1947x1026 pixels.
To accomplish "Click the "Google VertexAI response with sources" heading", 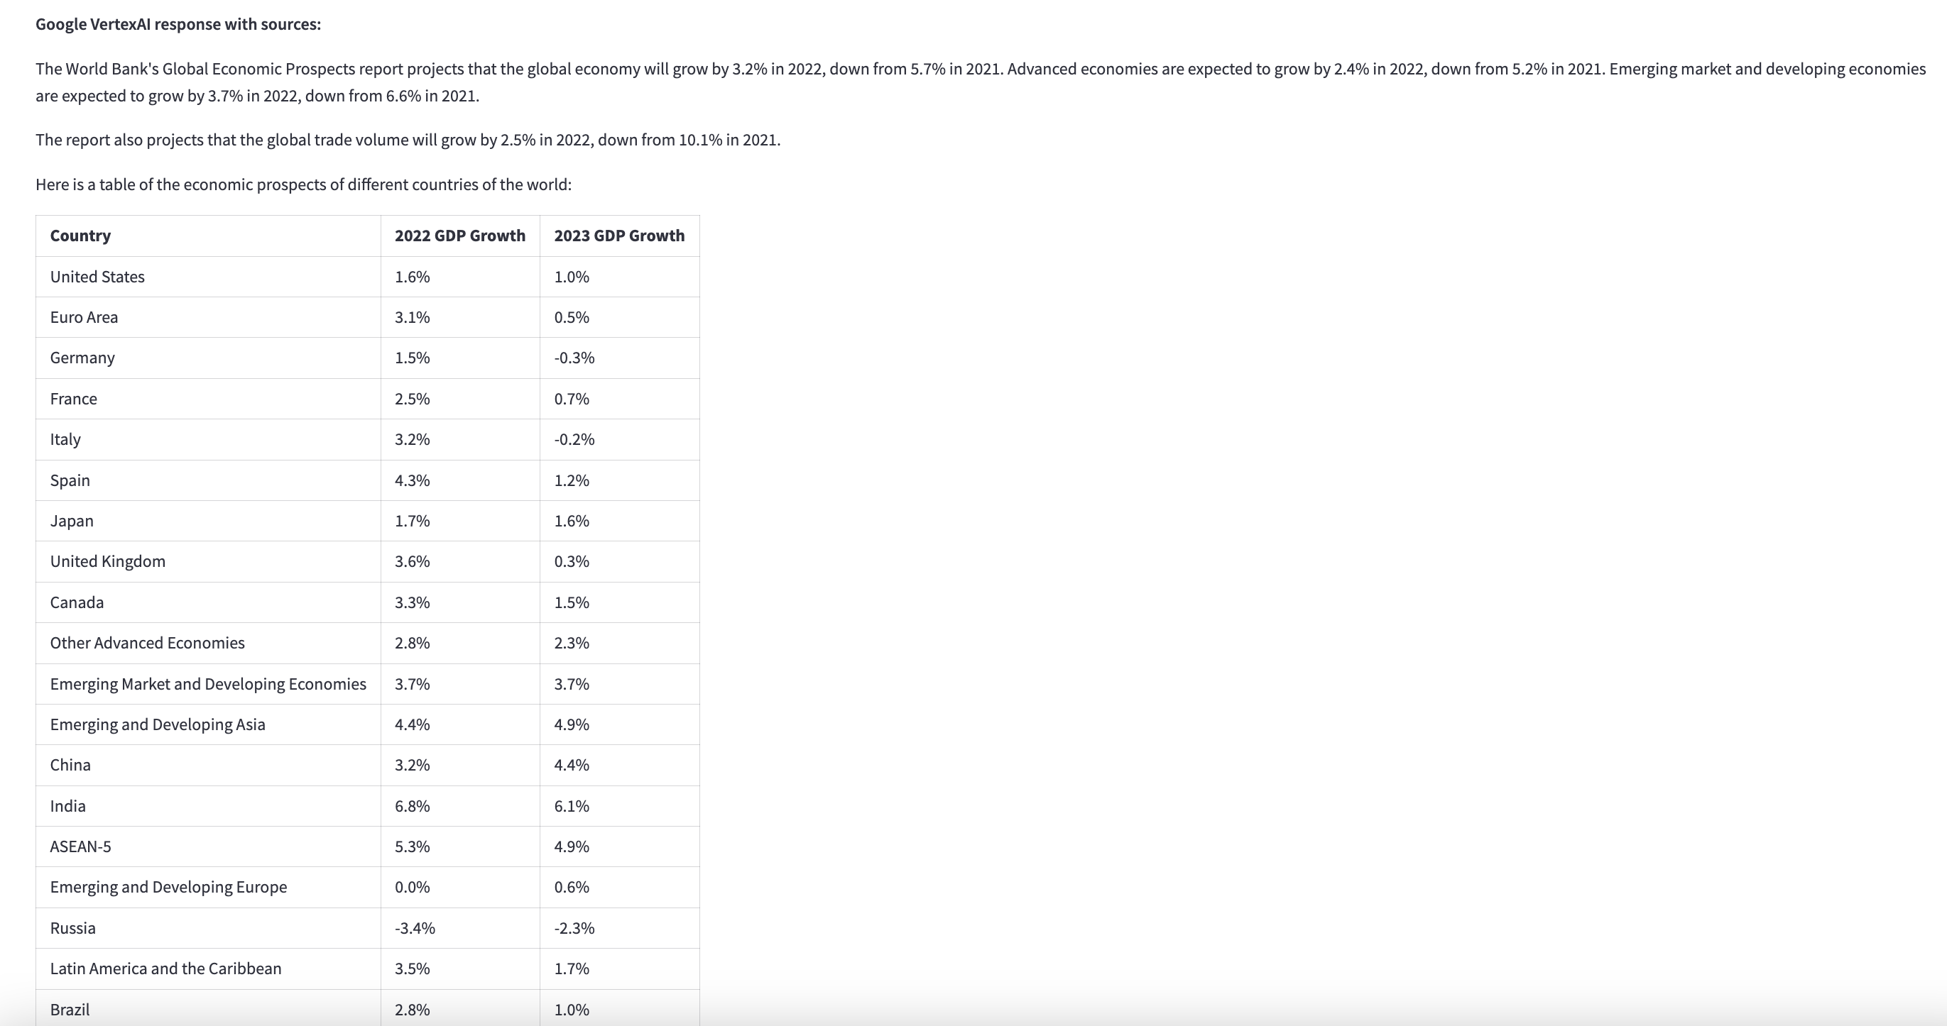I will (x=178, y=24).
